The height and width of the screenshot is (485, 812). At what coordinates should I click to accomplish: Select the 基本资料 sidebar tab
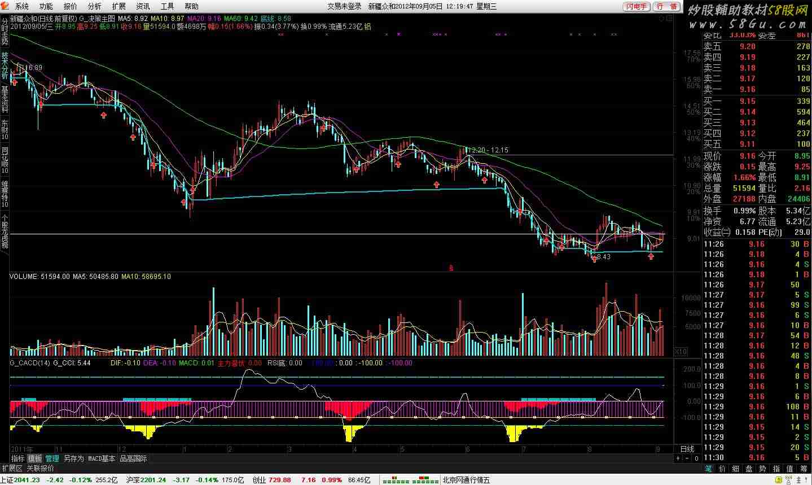(5, 99)
